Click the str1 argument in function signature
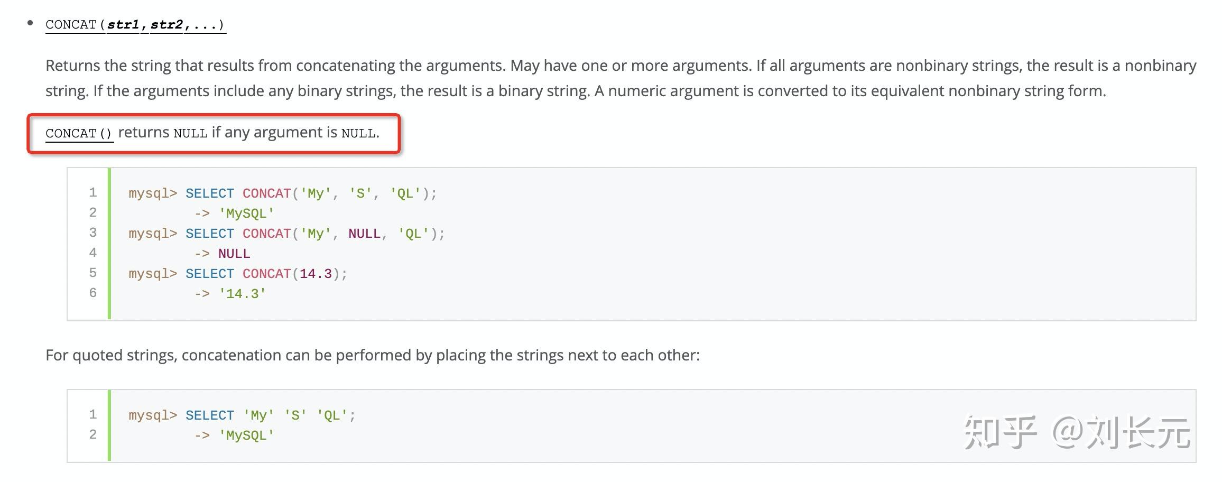 (124, 25)
